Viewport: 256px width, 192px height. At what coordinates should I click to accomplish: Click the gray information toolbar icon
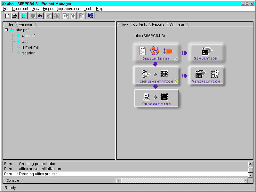[33, 16]
